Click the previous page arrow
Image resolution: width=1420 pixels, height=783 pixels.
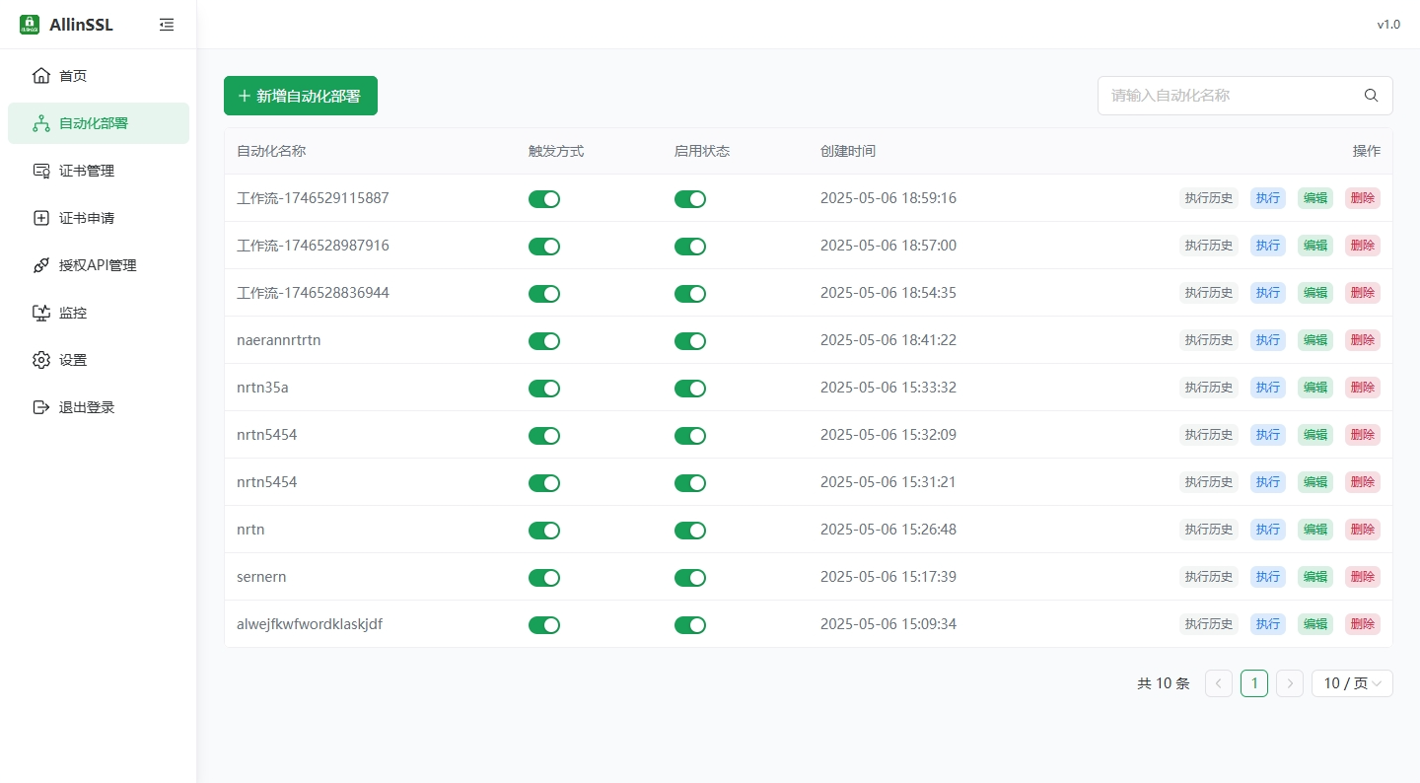coord(1218,683)
